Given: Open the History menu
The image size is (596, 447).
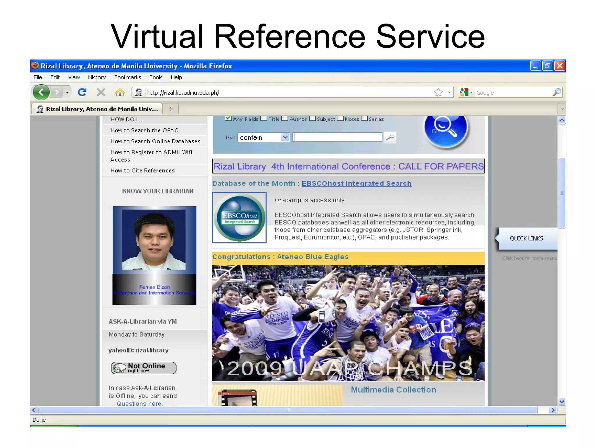Looking at the screenshot, I should [97, 77].
